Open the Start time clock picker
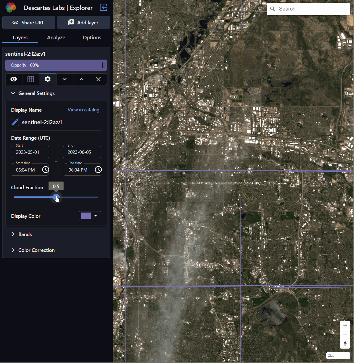This screenshot has height=363, width=354. coord(45,170)
